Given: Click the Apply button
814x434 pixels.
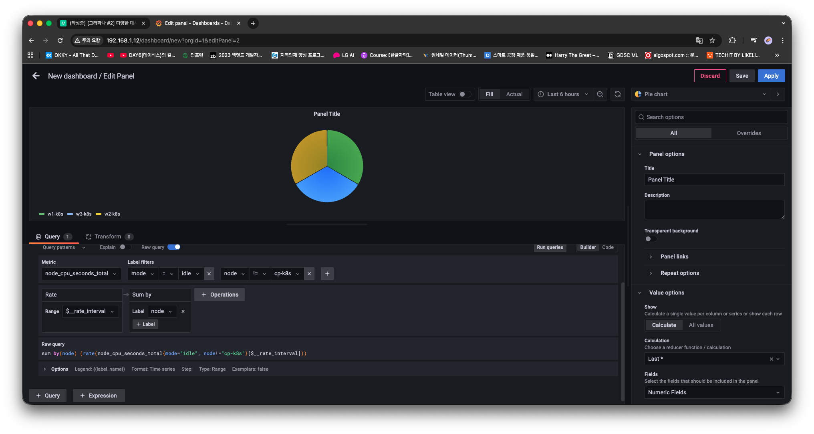Looking at the screenshot, I should tap(771, 76).
